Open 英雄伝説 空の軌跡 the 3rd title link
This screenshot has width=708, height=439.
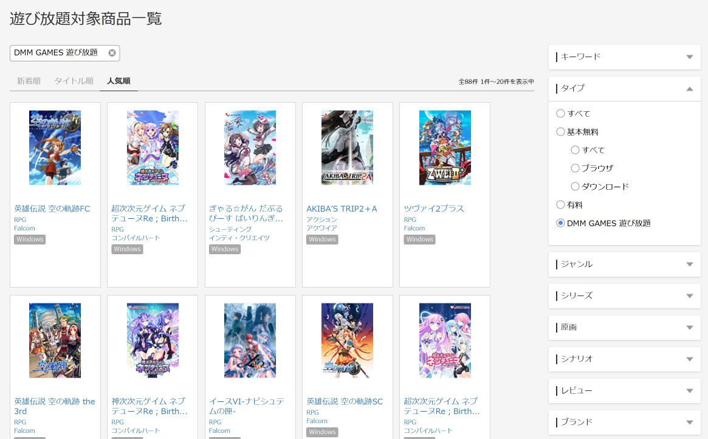pyautogui.click(x=55, y=407)
